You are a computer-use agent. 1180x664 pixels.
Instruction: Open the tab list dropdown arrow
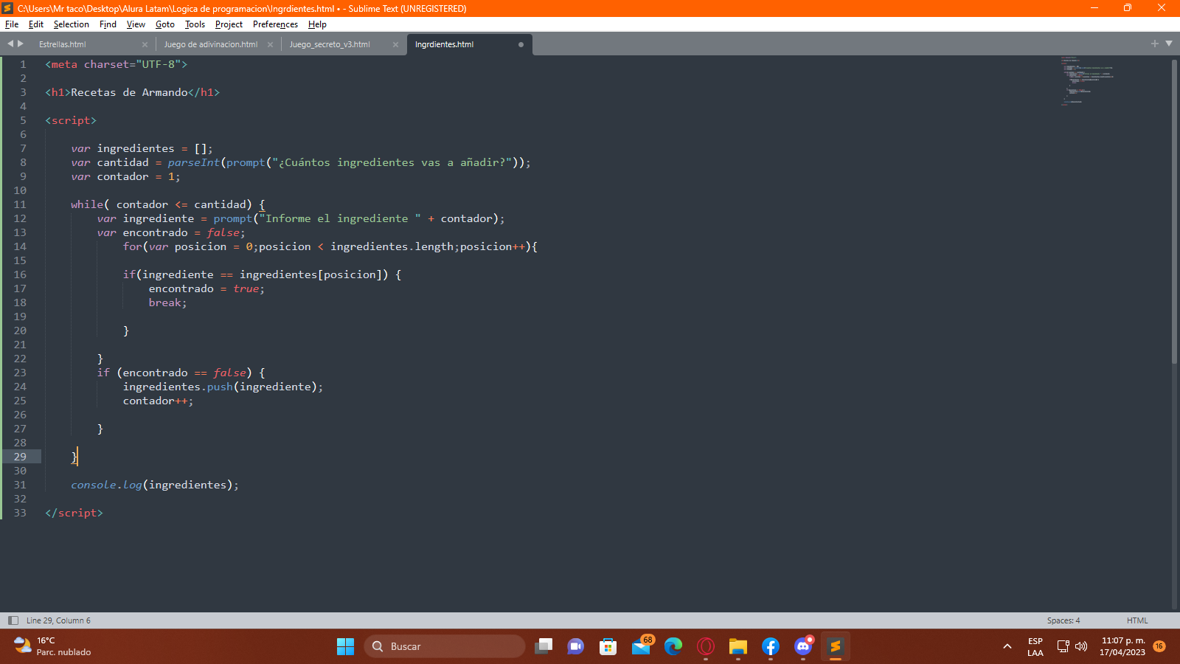1169,44
